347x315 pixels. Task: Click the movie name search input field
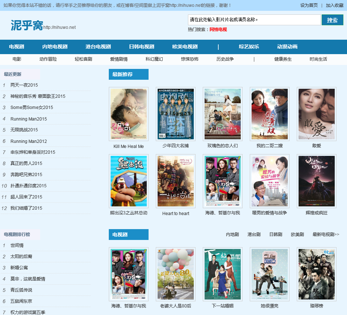tap(254, 20)
